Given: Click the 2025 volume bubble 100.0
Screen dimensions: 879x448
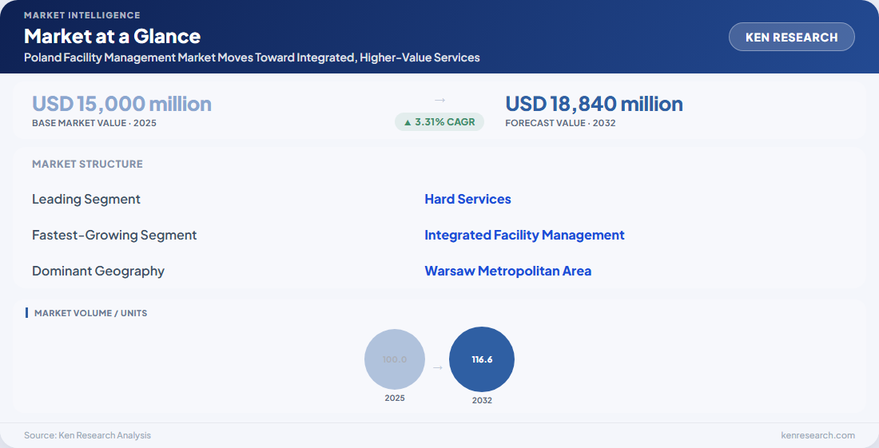Looking at the screenshot, I should tap(395, 359).
